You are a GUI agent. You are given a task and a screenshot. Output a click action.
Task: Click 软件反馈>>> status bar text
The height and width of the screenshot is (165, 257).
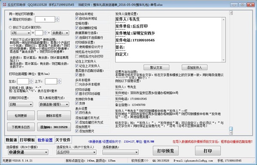pos(140,161)
